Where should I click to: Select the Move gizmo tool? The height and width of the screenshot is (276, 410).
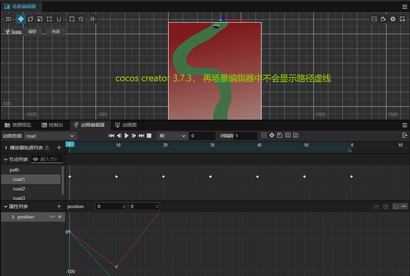[x=21, y=19]
